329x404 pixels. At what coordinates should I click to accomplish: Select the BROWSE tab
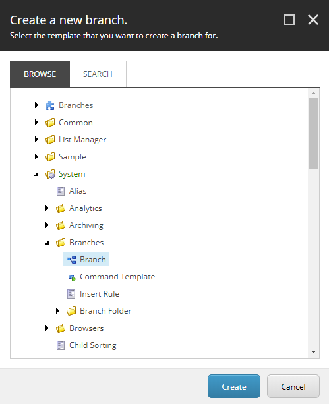[x=40, y=74]
